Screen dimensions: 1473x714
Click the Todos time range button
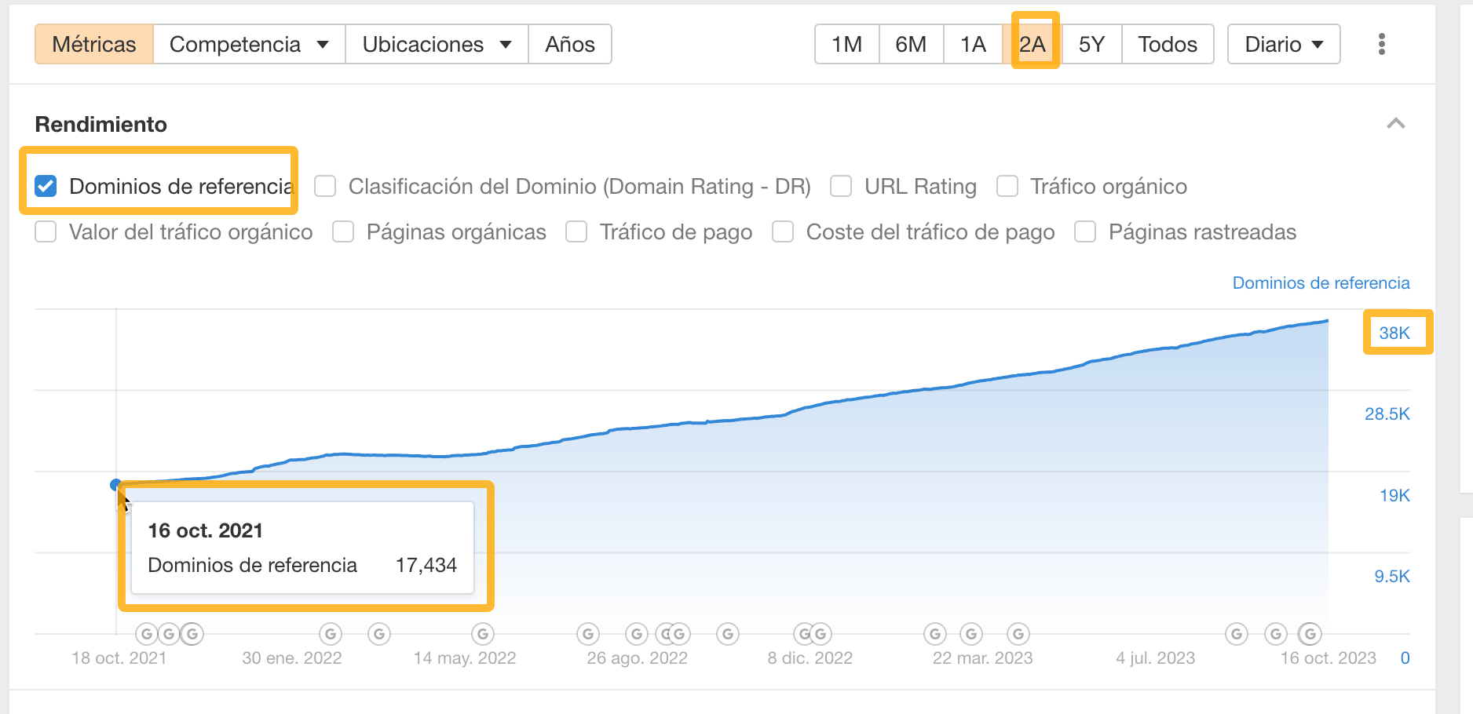[1168, 44]
